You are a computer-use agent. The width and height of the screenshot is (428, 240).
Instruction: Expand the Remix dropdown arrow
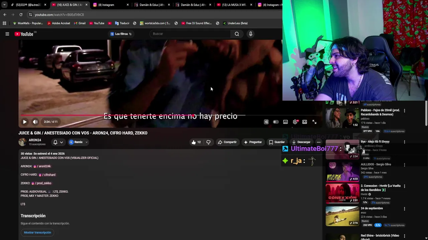86,142
